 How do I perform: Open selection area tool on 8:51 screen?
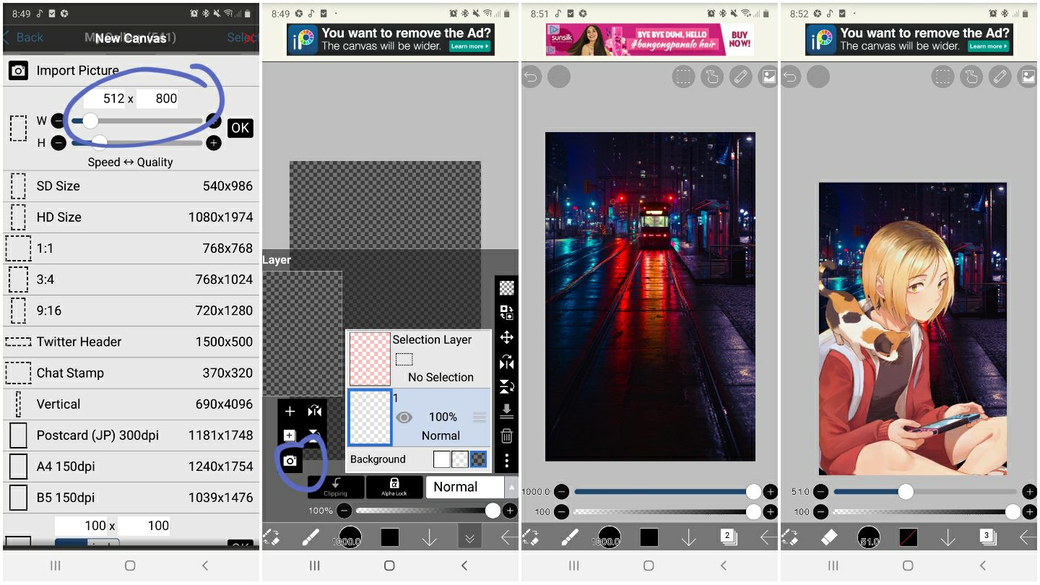pos(683,77)
